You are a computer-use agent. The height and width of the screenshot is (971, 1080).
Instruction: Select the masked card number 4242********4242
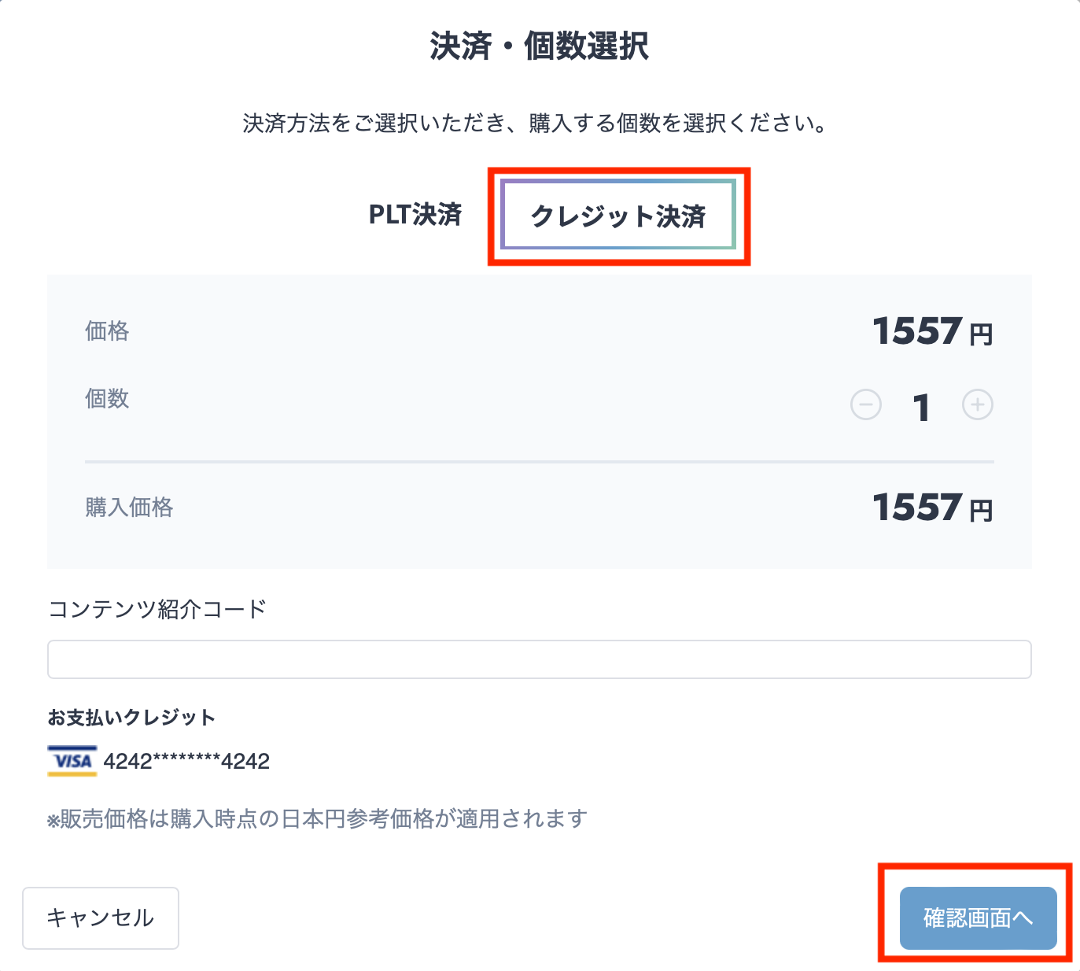[186, 761]
